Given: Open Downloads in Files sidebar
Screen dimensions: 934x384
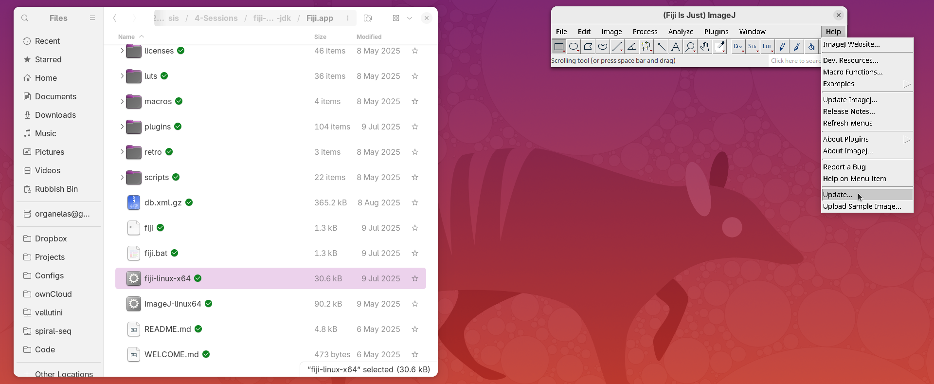Looking at the screenshot, I should pyautogui.click(x=55, y=115).
